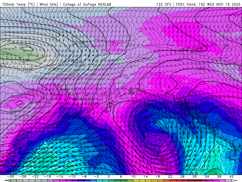
Task: Click the -30 colorbar tick label
Action: (11, 177)
